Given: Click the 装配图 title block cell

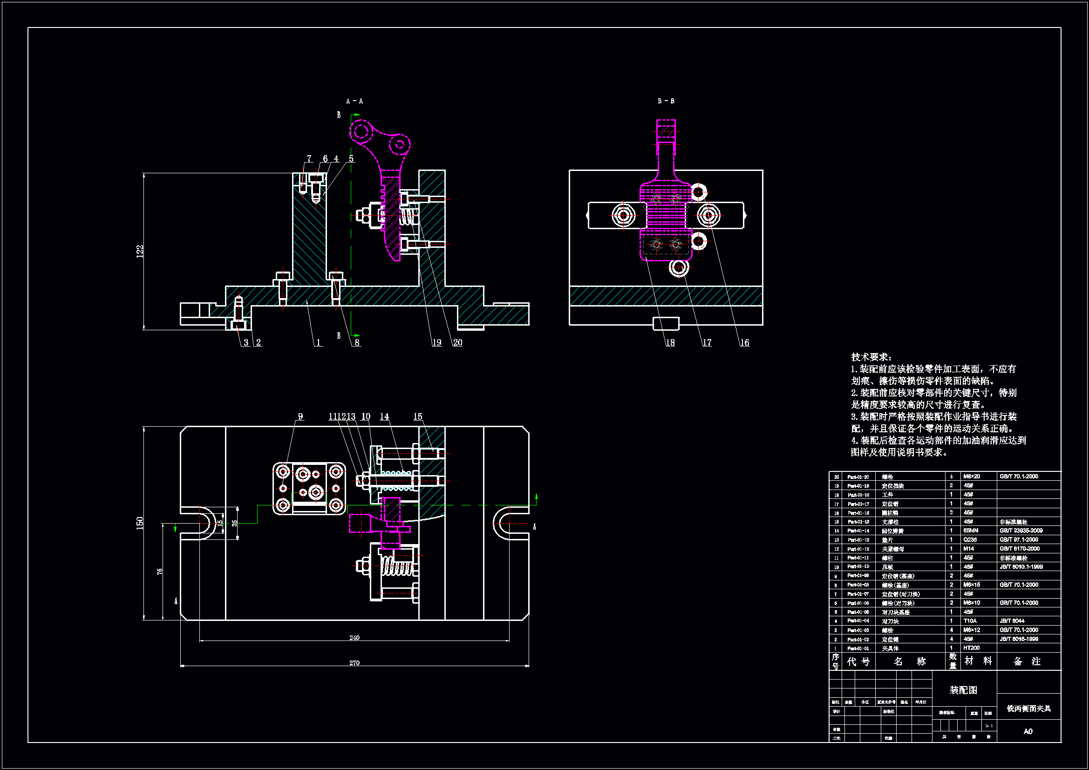Looking at the screenshot, I should [x=963, y=690].
